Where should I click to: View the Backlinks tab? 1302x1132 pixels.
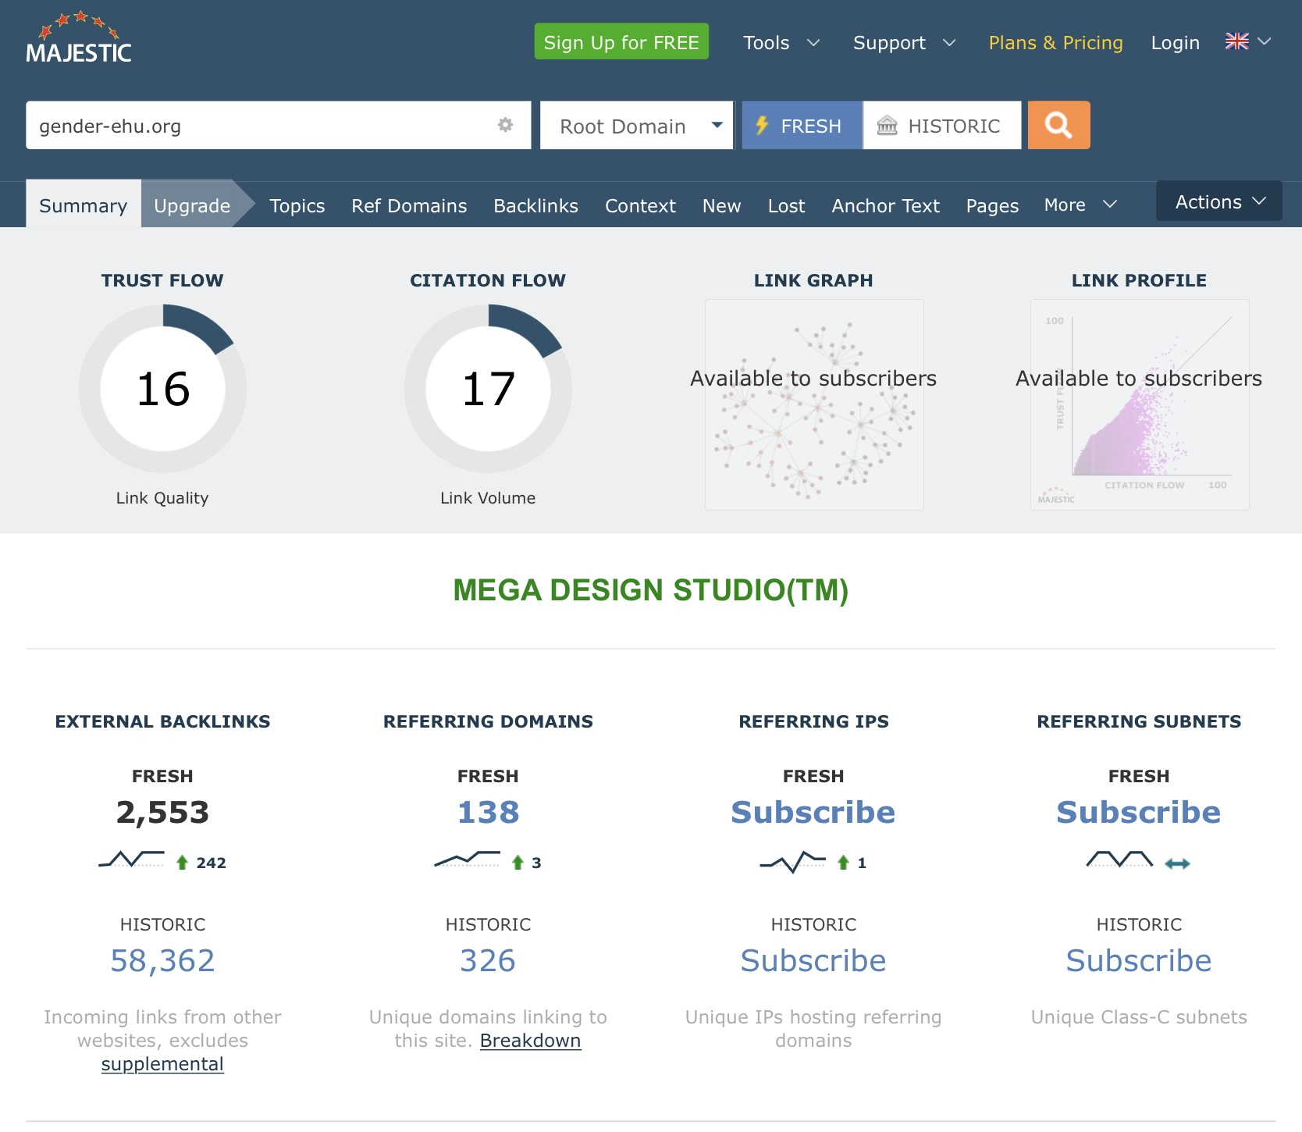point(535,205)
